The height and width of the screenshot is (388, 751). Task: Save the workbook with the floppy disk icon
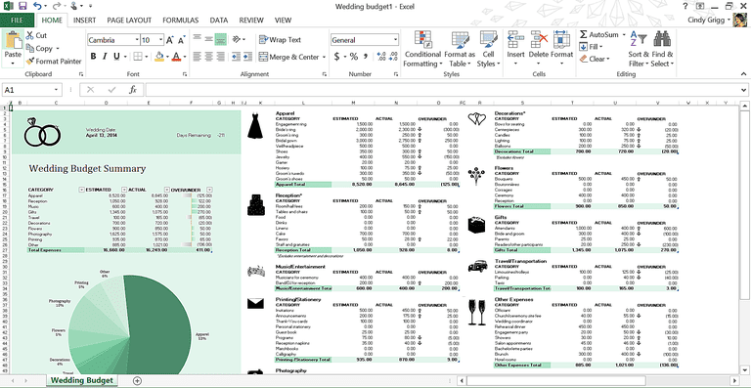coord(22,6)
